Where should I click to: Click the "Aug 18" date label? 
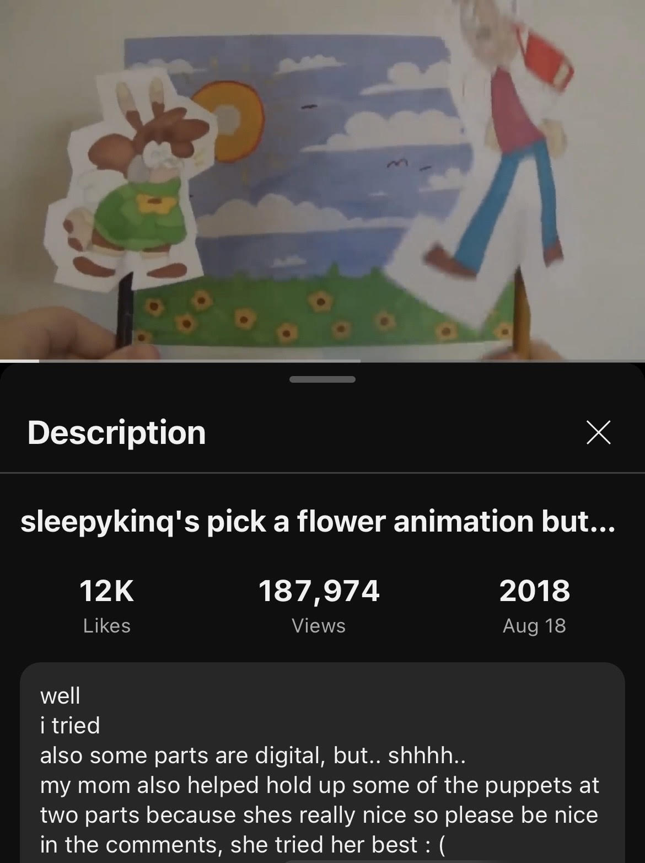tap(534, 626)
